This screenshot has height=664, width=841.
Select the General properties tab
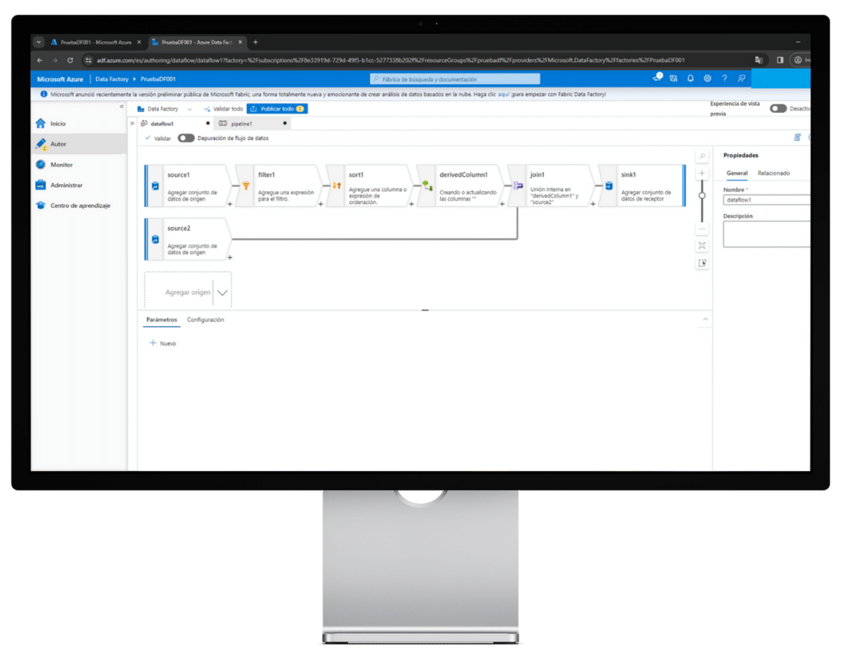(x=737, y=174)
